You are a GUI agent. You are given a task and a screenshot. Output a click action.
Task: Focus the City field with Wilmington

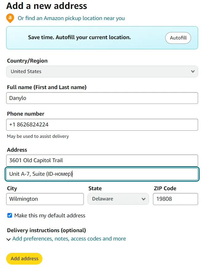pyautogui.click(x=45, y=199)
